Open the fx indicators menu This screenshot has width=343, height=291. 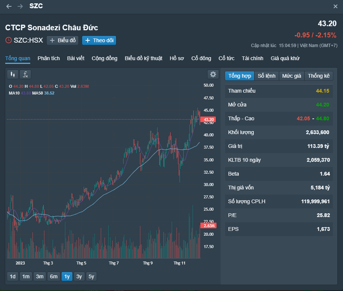pos(25,74)
